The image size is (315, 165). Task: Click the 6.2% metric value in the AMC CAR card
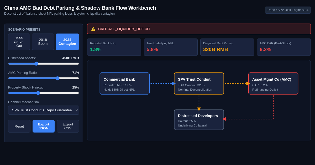coord(265,49)
